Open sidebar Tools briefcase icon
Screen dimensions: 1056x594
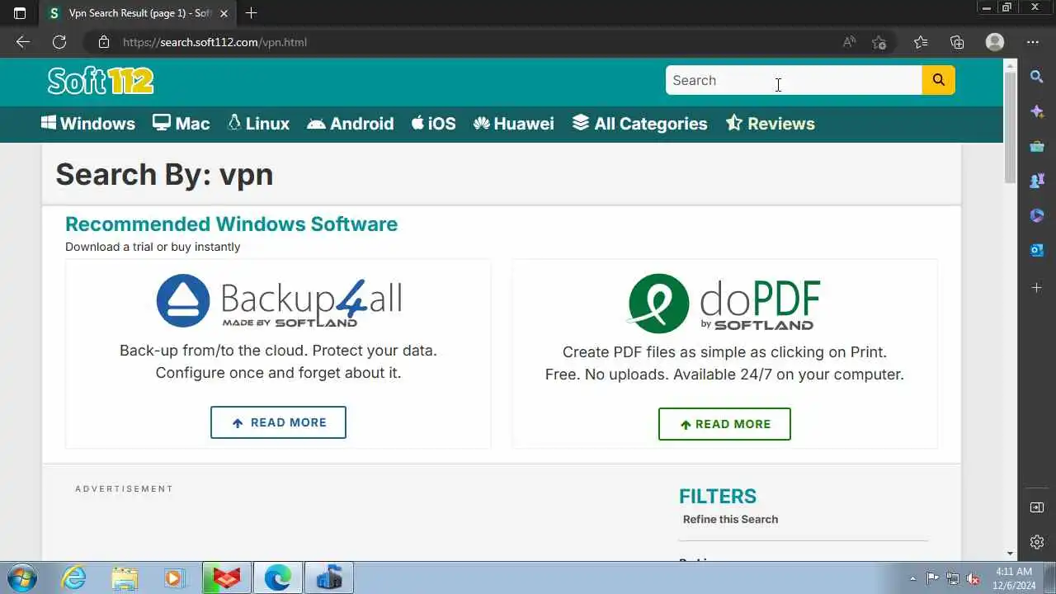tap(1037, 146)
